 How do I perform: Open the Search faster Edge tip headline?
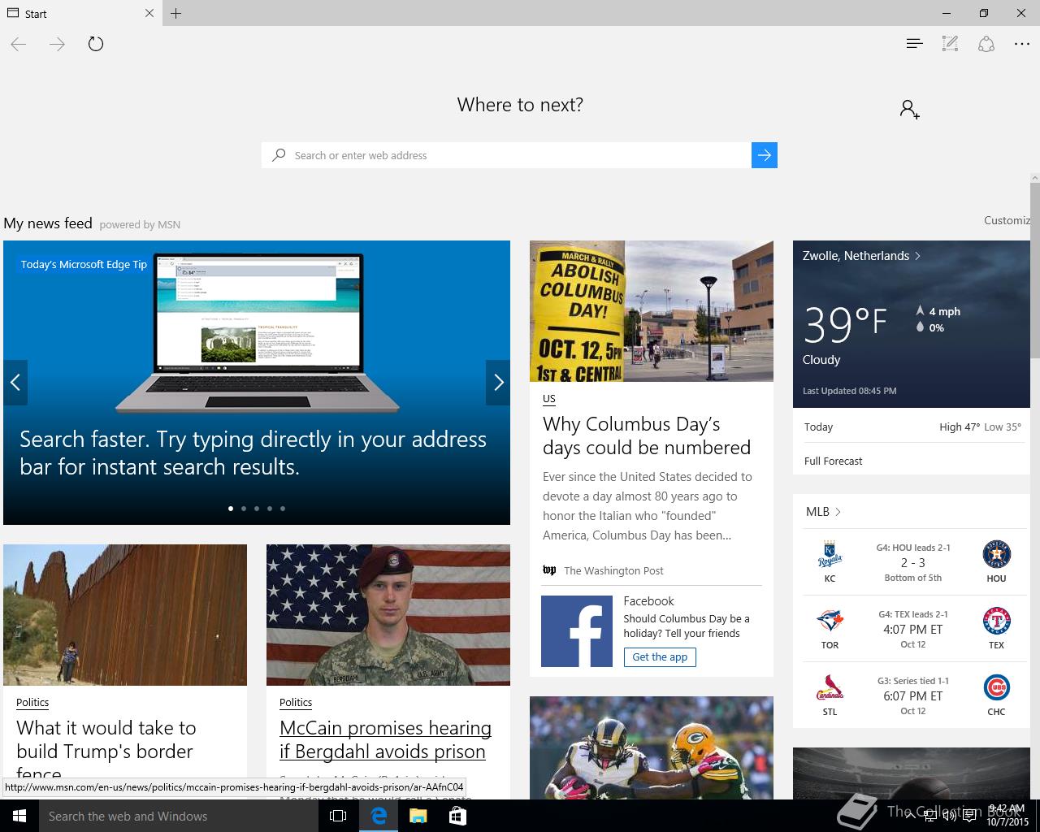[x=253, y=453]
